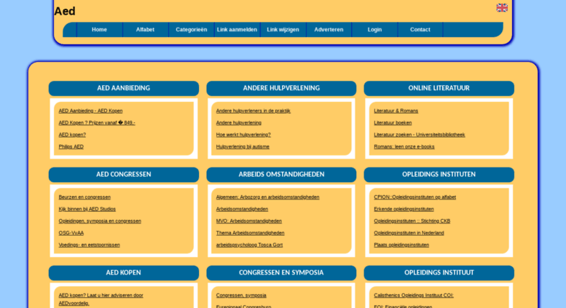Screen dimensions: 566x308
Task: Open the Contact page
Action: [420, 30]
